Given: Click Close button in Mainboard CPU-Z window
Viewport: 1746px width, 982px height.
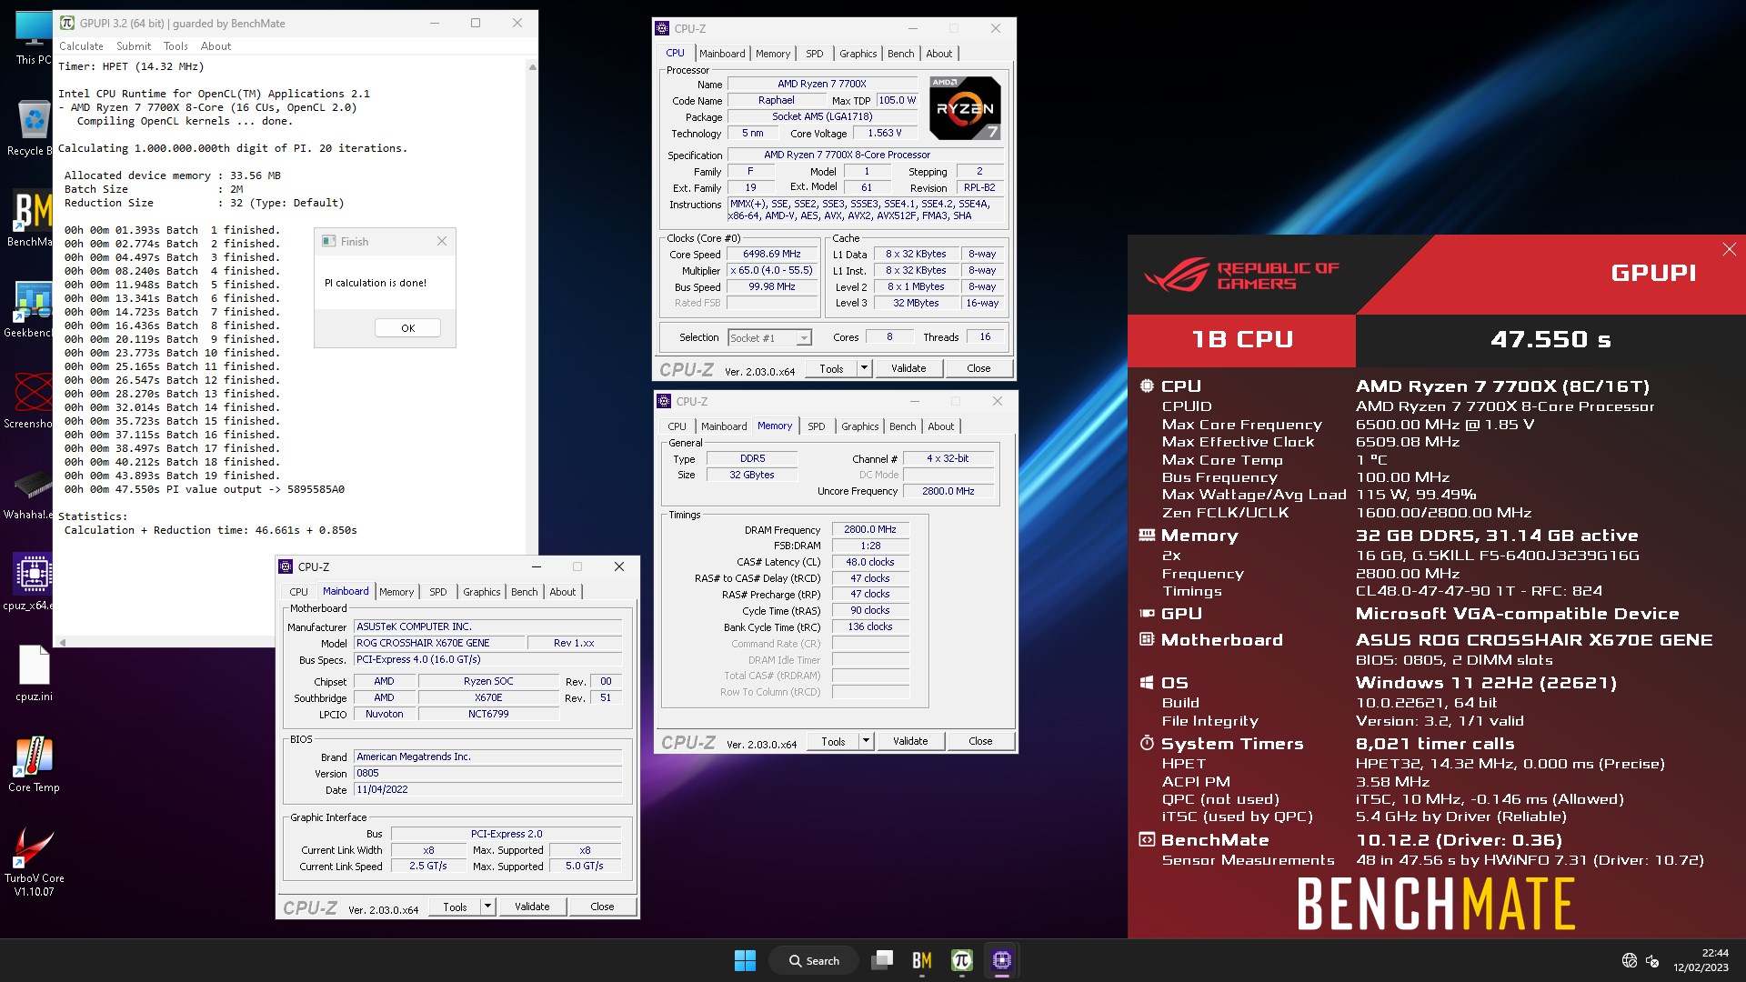Looking at the screenshot, I should (x=602, y=907).
